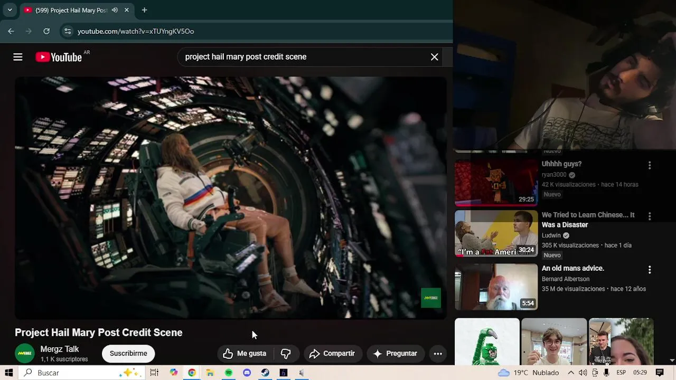Go back in the browser
The height and width of the screenshot is (380, 676).
[11, 31]
